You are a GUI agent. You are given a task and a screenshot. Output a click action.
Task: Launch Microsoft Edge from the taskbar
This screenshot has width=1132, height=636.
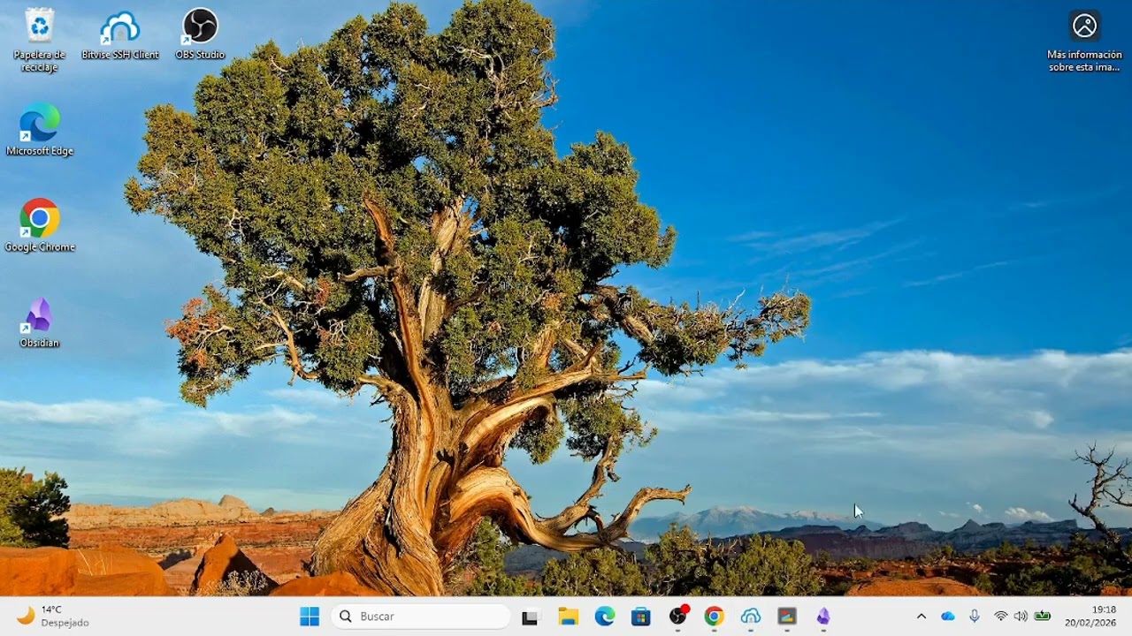(605, 617)
